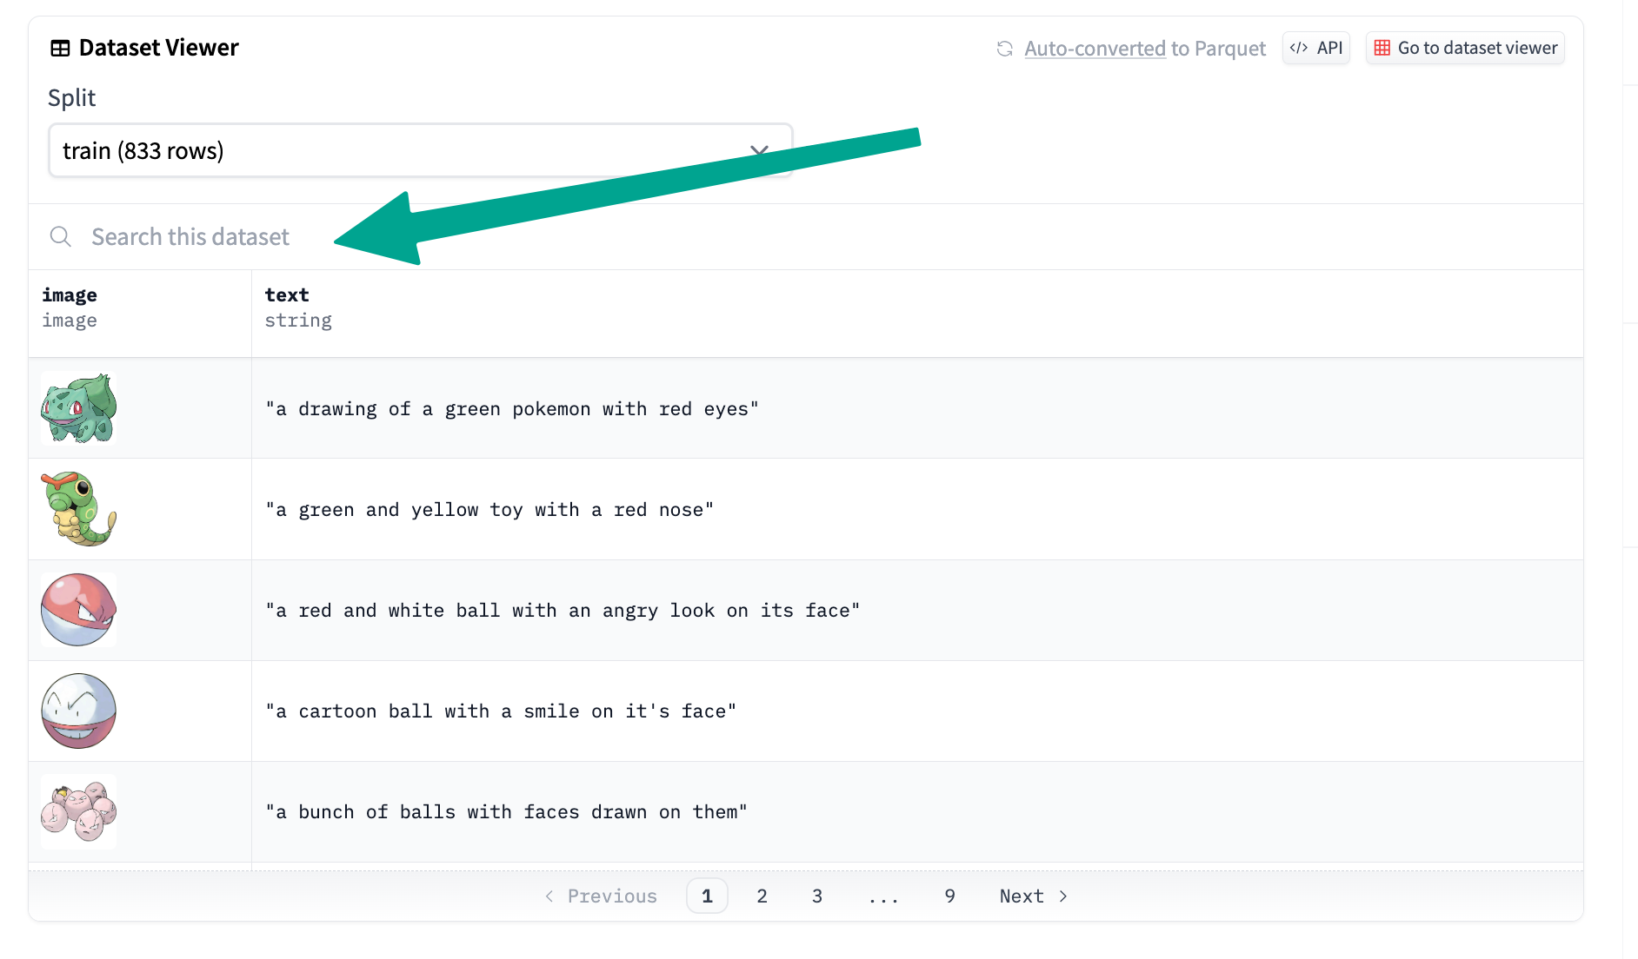The image size is (1638, 959).
Task: Open the Electrode ball image thumbnail
Action: pyautogui.click(x=78, y=711)
